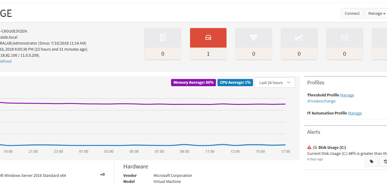
Task: Open the building icon tile showing 0
Action: tap(163, 44)
